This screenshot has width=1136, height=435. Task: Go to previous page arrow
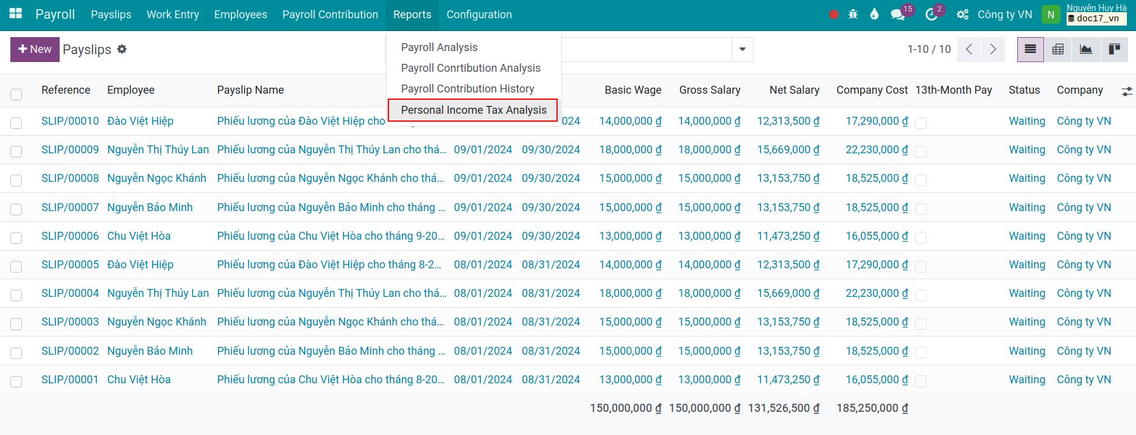pyautogui.click(x=969, y=49)
